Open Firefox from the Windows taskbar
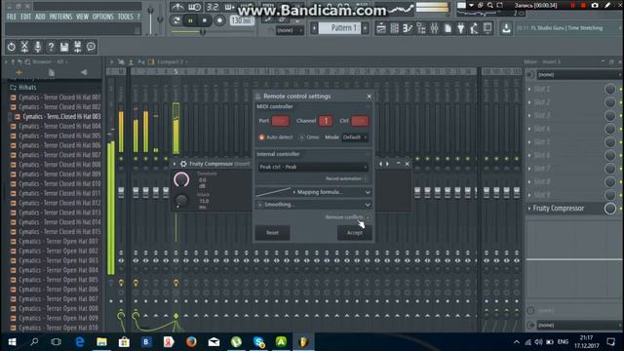Viewport: 624px width, 351px height. tap(191, 342)
